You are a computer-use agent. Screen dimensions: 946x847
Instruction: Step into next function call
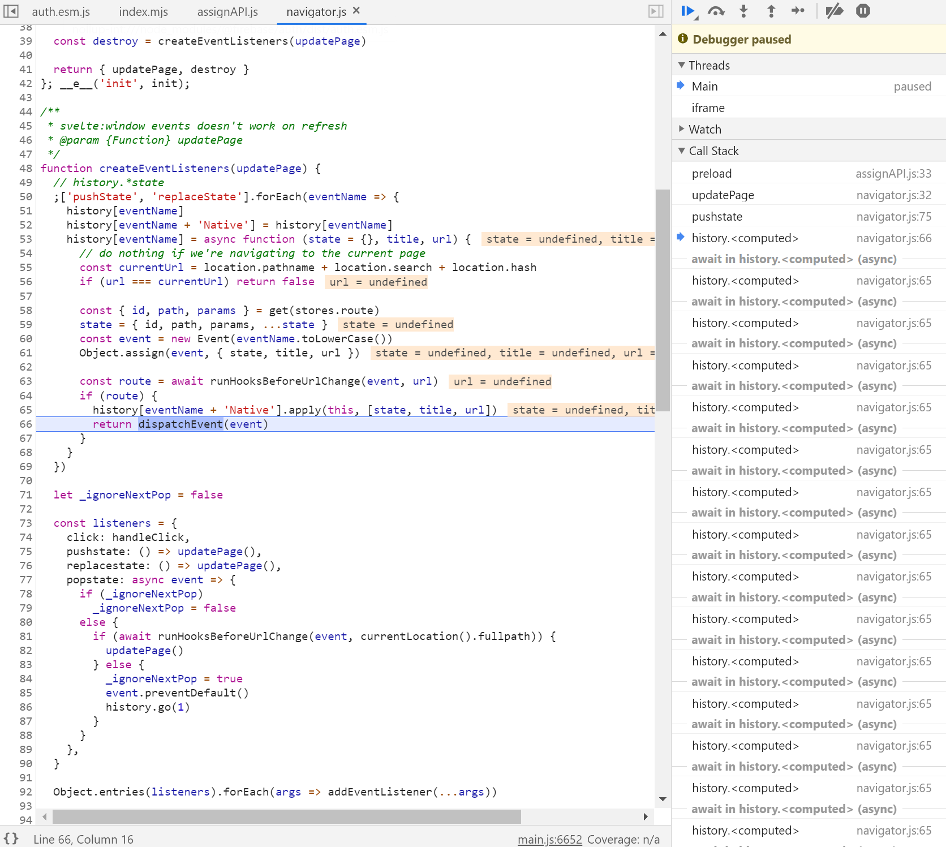tap(743, 11)
